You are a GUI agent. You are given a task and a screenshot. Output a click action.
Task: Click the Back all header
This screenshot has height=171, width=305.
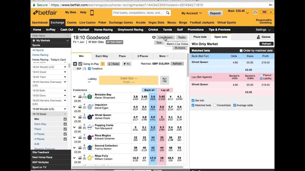(x=150, y=90)
